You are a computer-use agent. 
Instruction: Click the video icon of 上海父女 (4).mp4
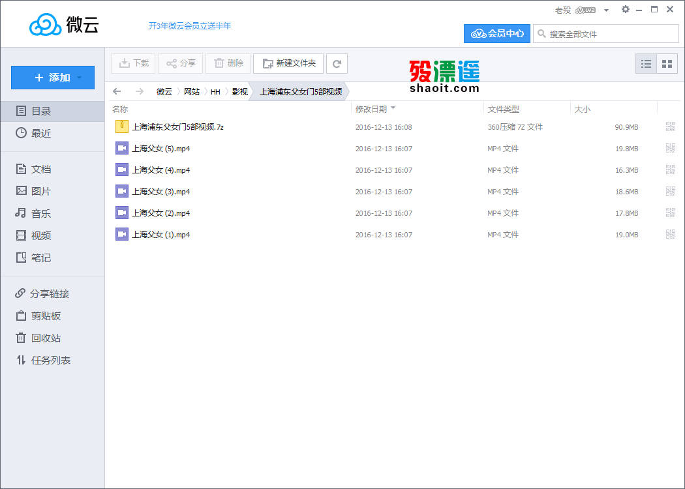122,170
